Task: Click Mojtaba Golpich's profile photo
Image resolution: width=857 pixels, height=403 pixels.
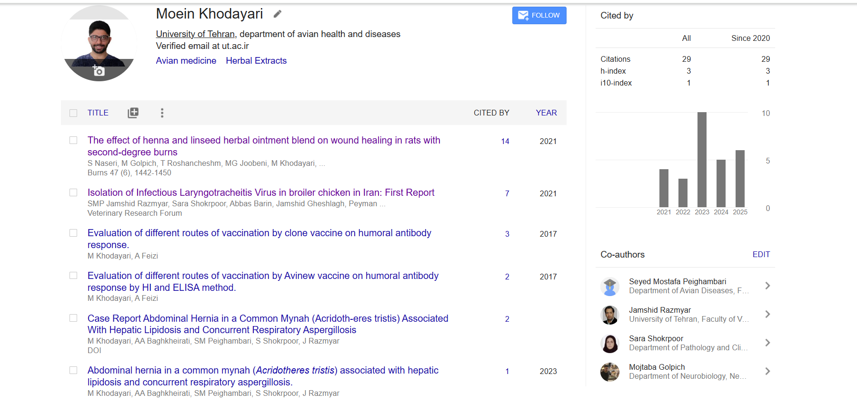Action: coord(609,372)
